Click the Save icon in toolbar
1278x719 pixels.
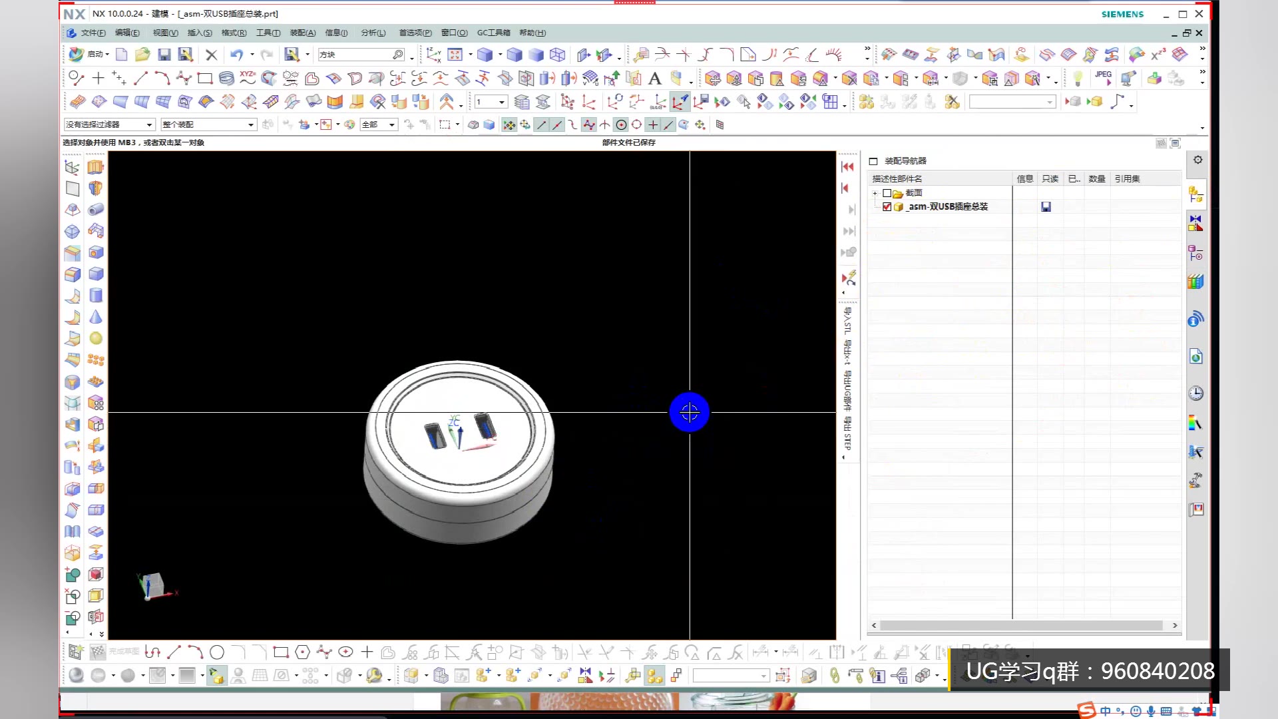click(164, 55)
